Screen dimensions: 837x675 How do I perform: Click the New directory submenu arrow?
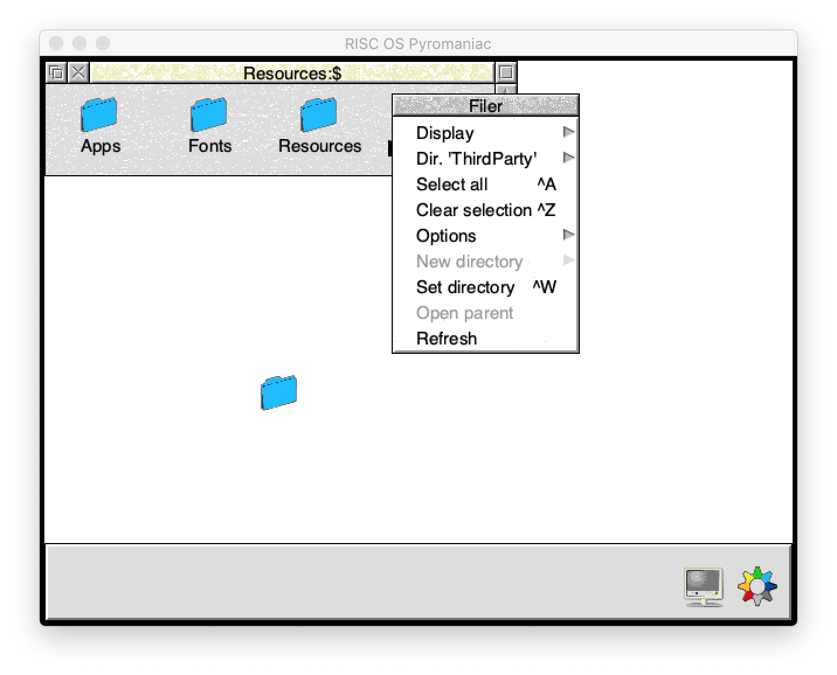click(568, 261)
